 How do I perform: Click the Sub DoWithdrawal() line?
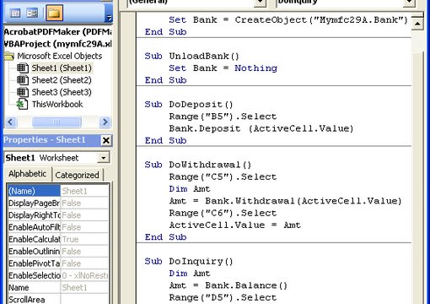click(x=198, y=165)
